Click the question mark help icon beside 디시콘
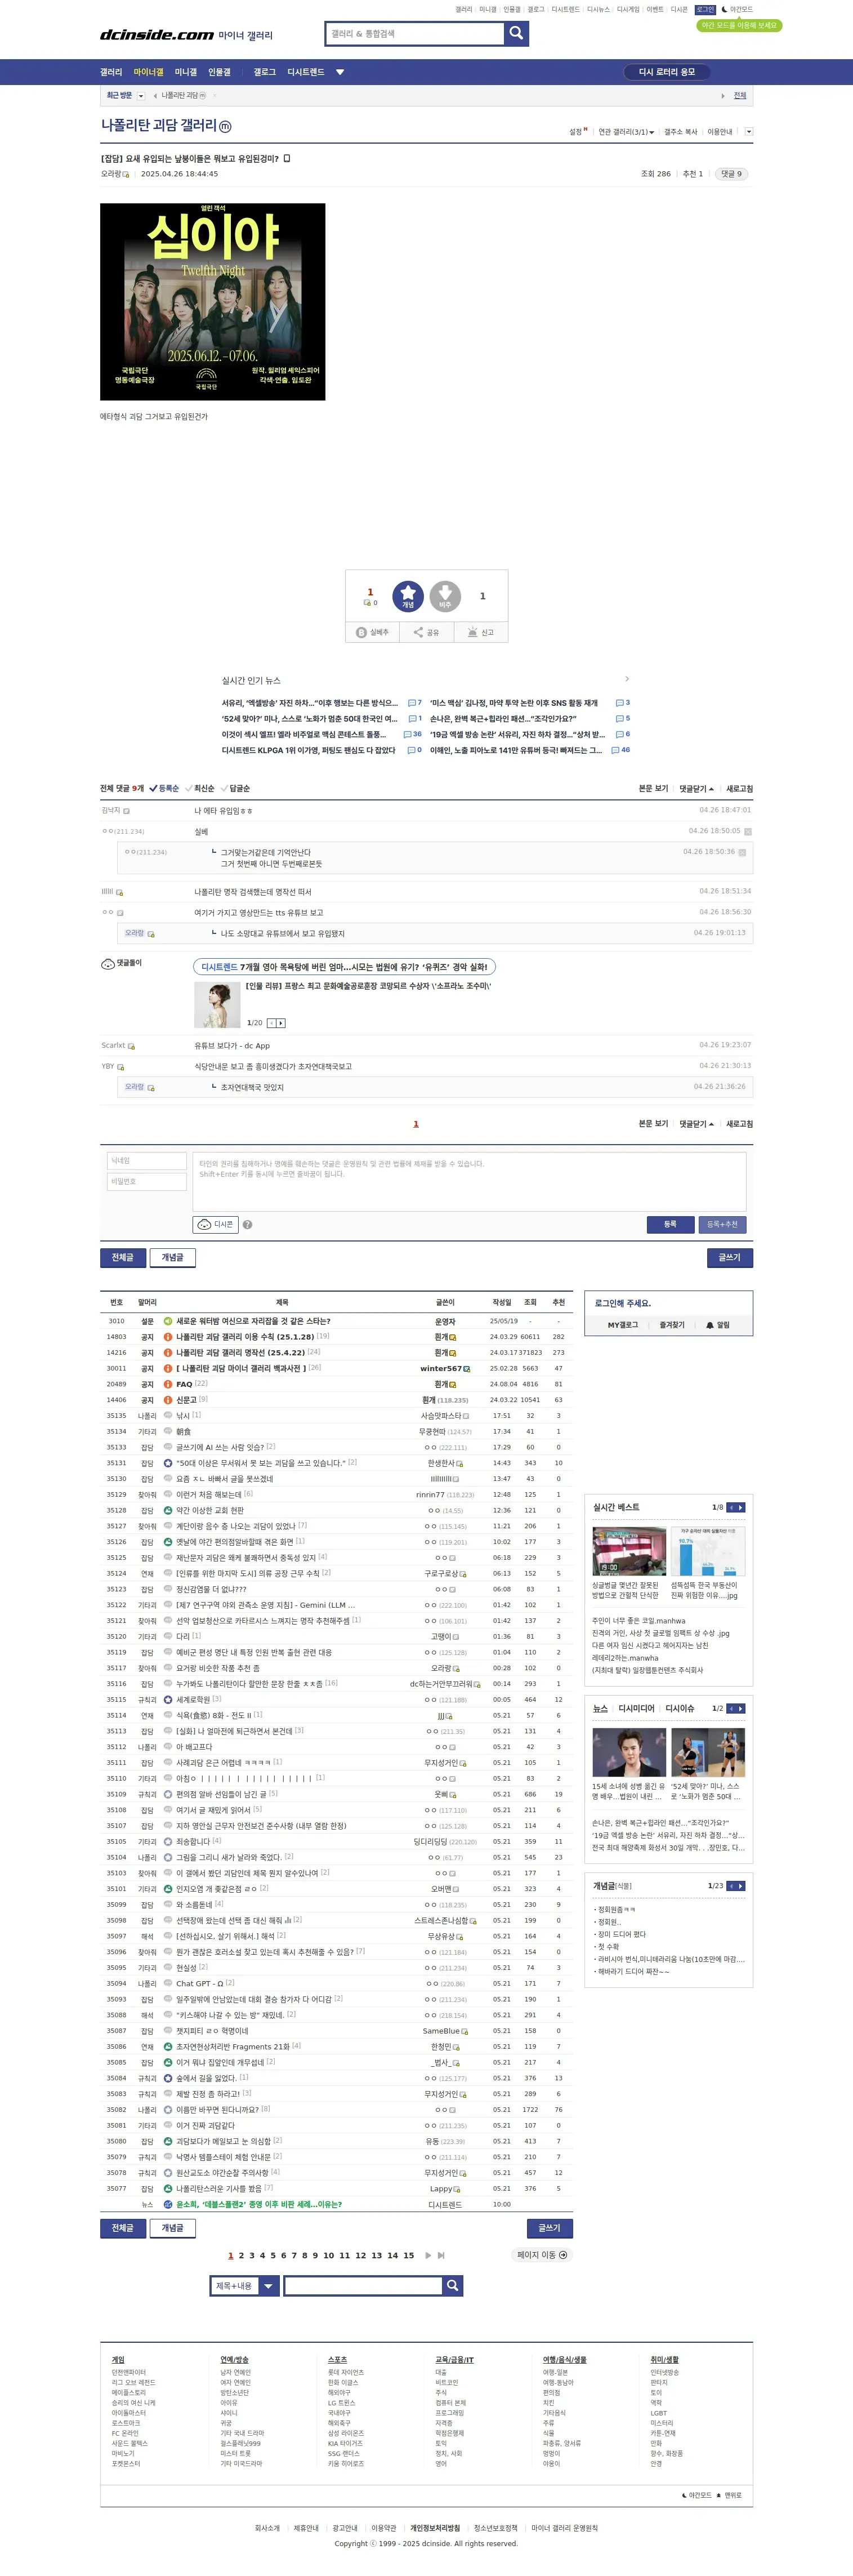 pos(247,1224)
